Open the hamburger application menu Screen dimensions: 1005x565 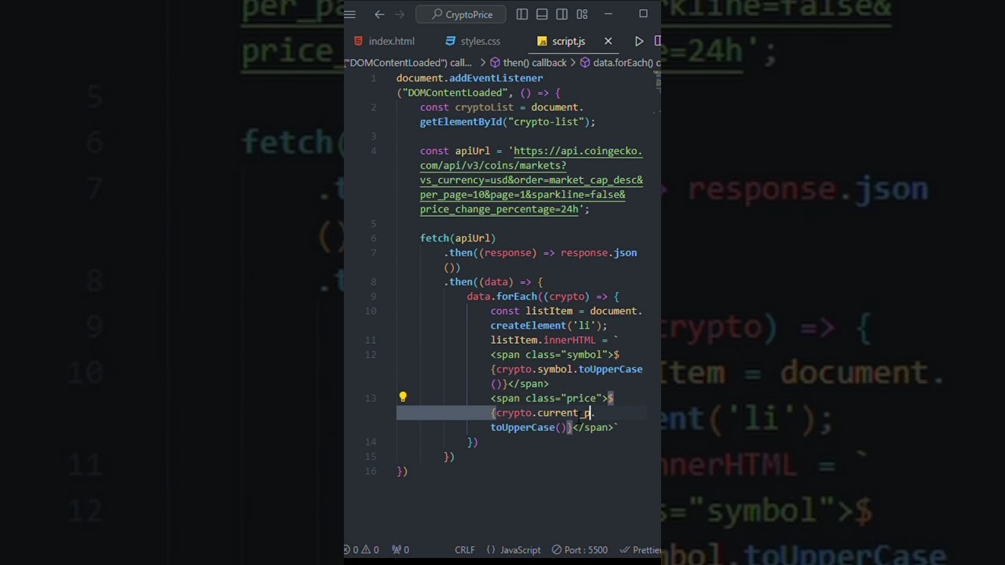[350, 14]
